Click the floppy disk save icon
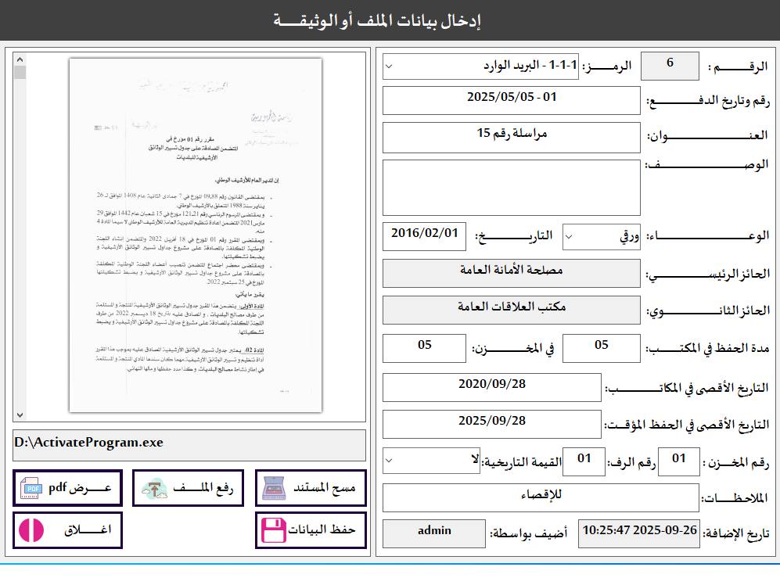 274,531
